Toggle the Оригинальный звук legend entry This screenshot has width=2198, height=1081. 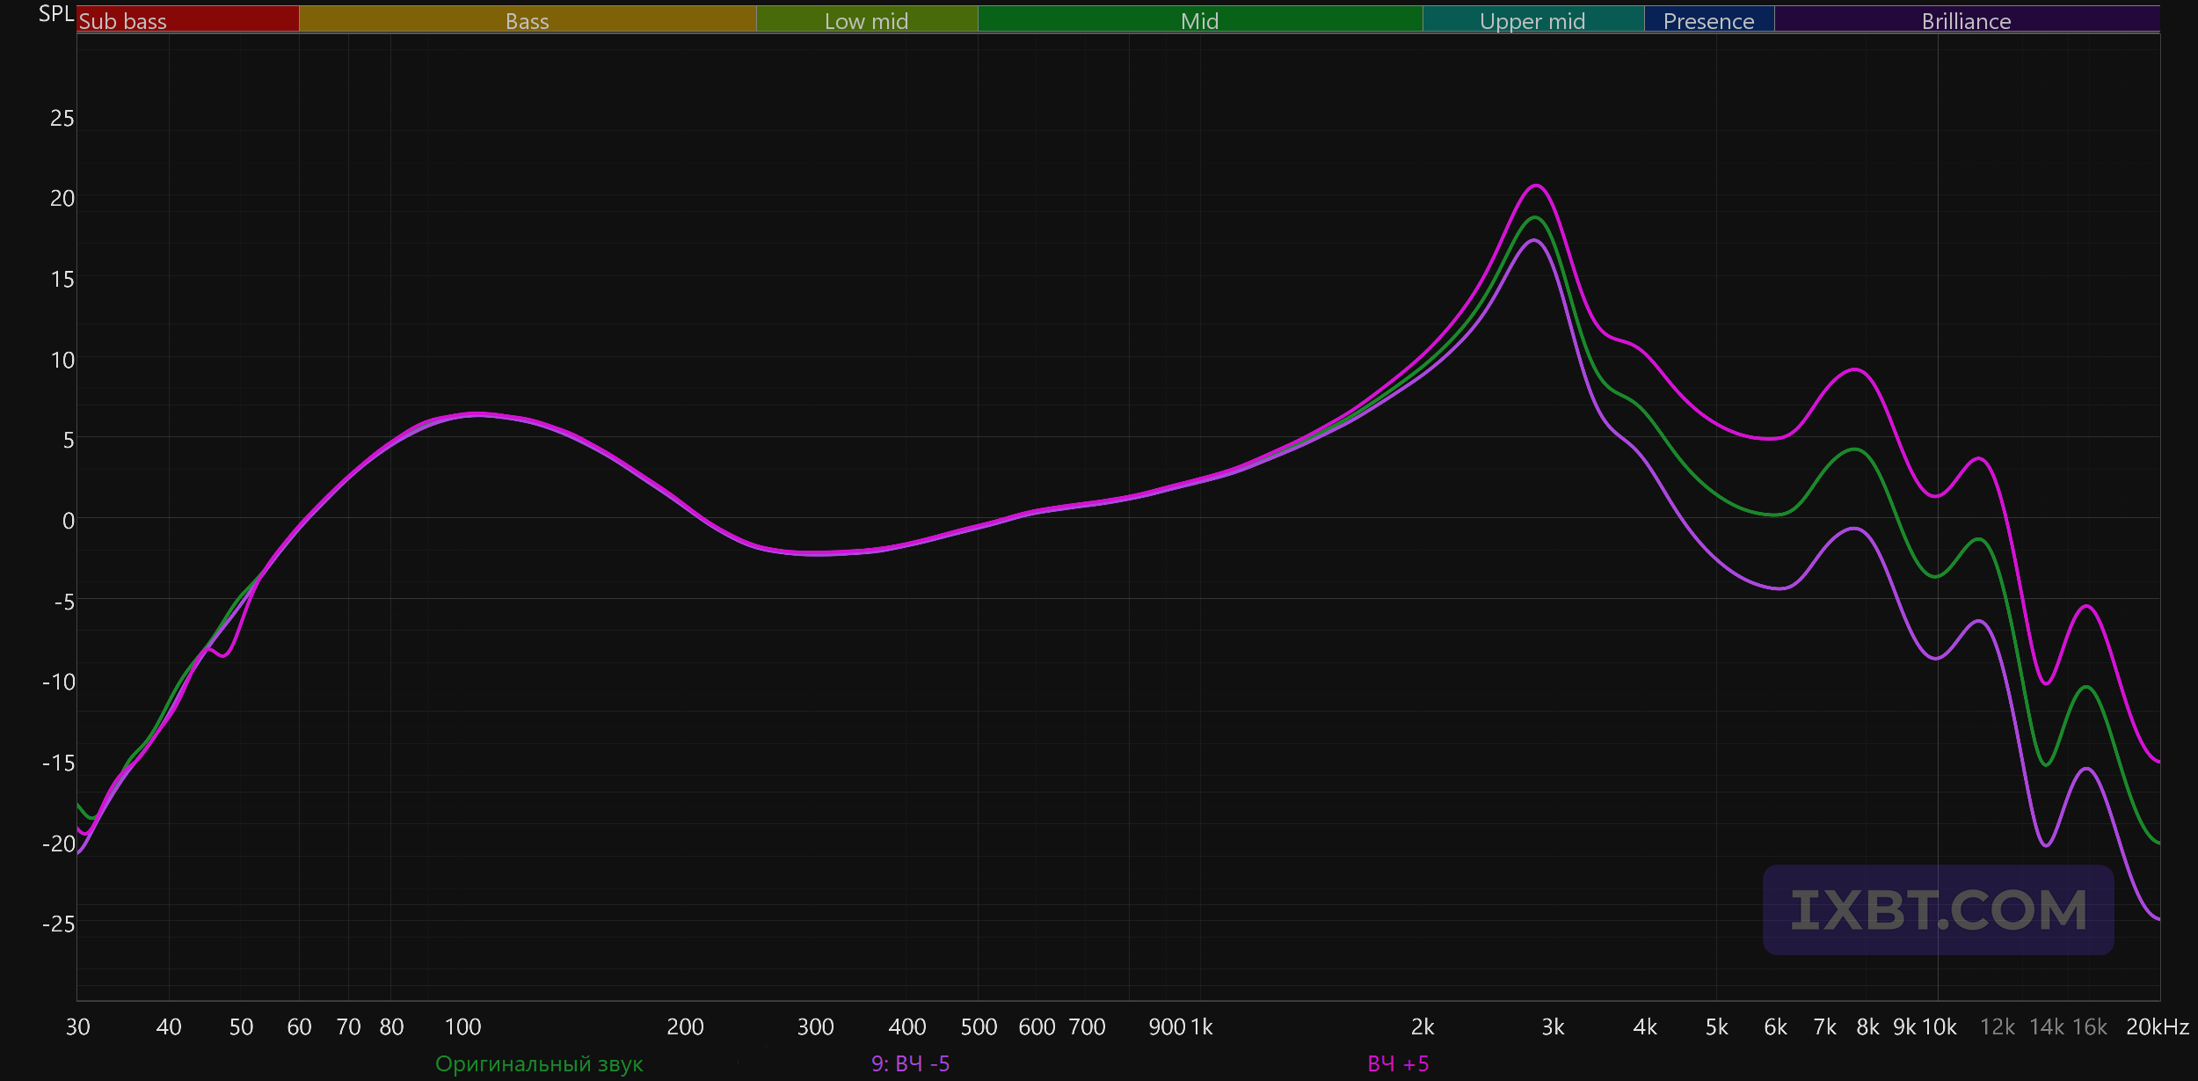(x=539, y=1064)
